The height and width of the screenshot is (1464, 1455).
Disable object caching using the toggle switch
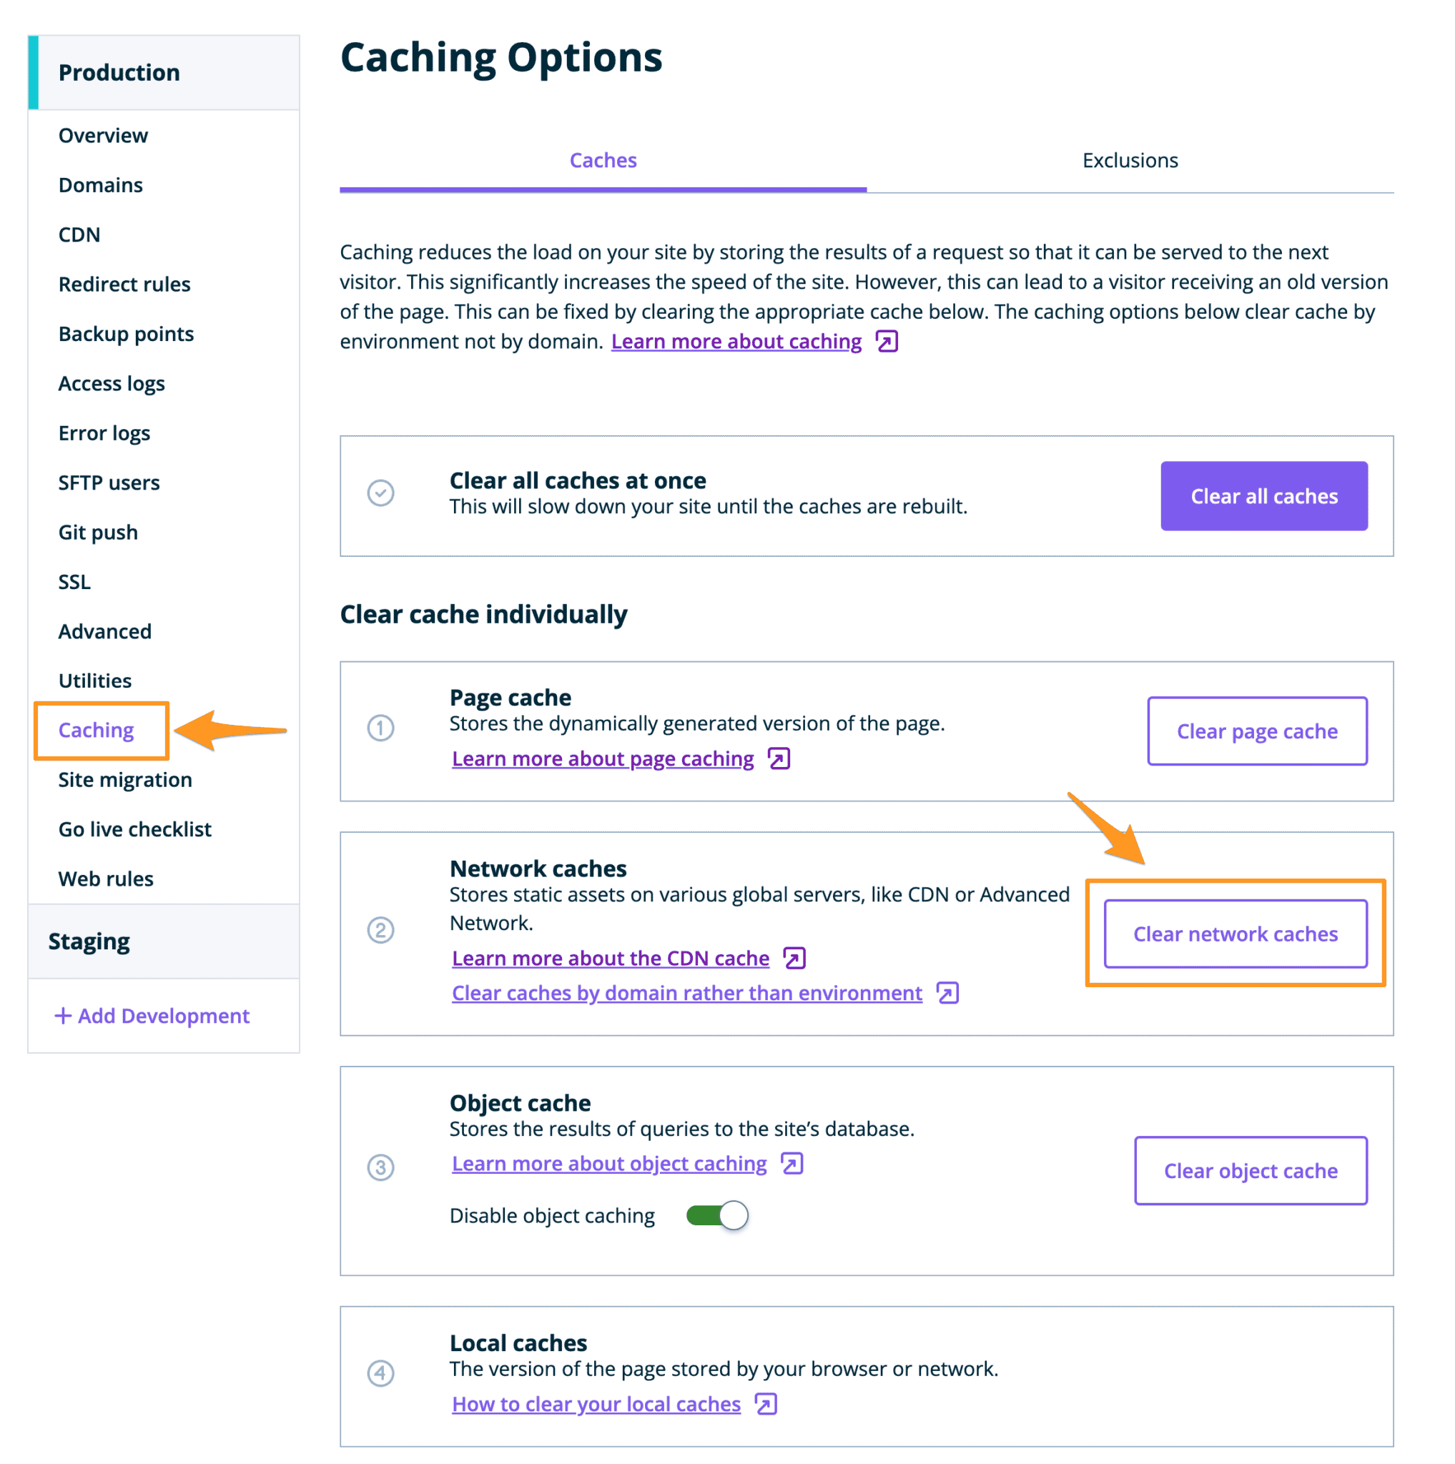[716, 1215]
